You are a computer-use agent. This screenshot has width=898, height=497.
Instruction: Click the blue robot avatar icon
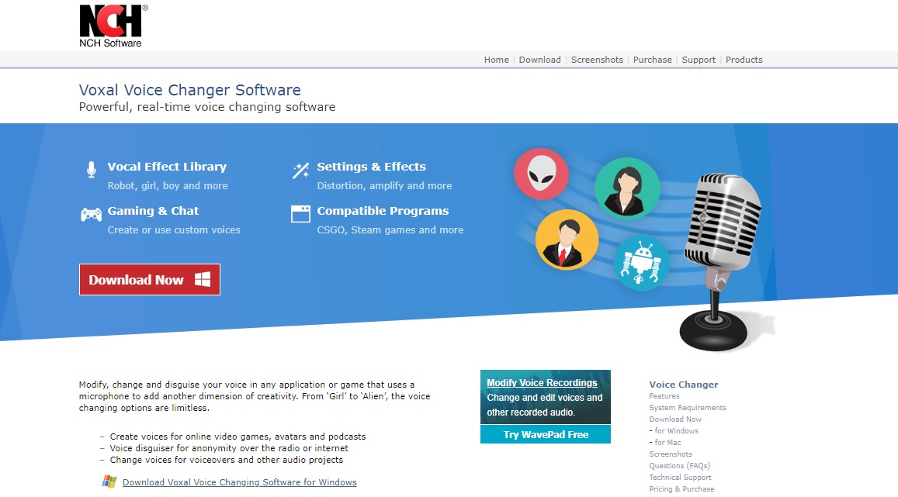pos(641,263)
